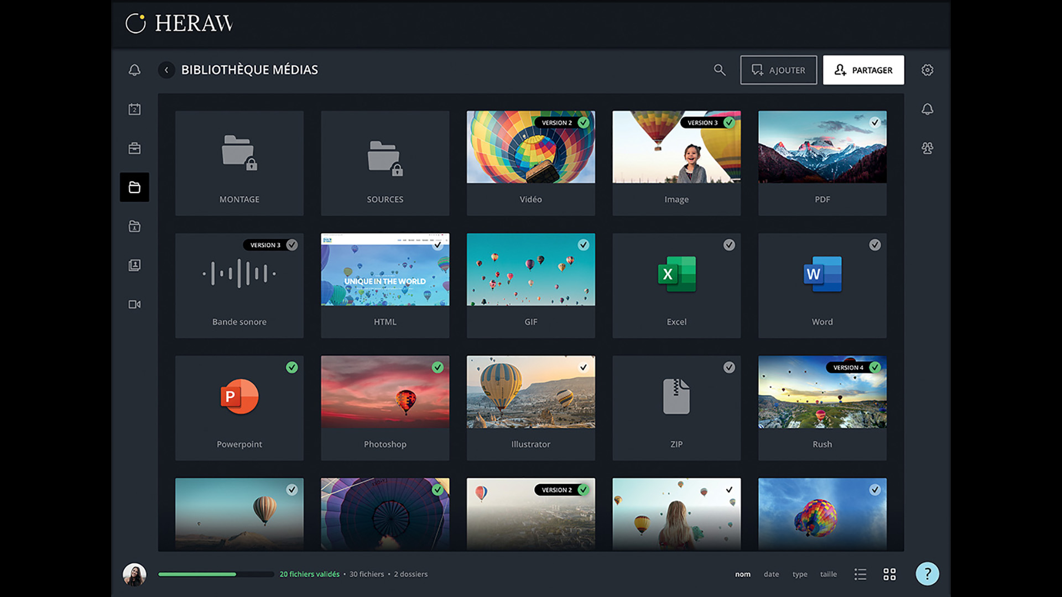Click the team members icon on right
Viewport: 1062px width, 597px height.
coord(928,148)
